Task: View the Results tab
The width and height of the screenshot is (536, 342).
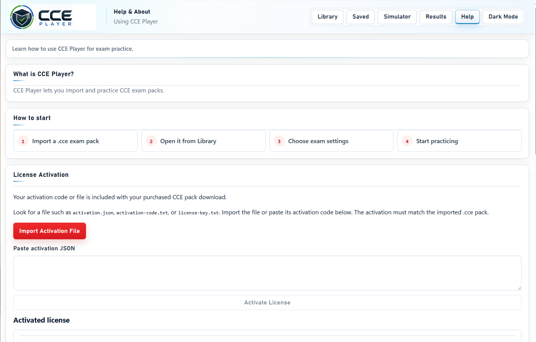Action: tap(436, 17)
